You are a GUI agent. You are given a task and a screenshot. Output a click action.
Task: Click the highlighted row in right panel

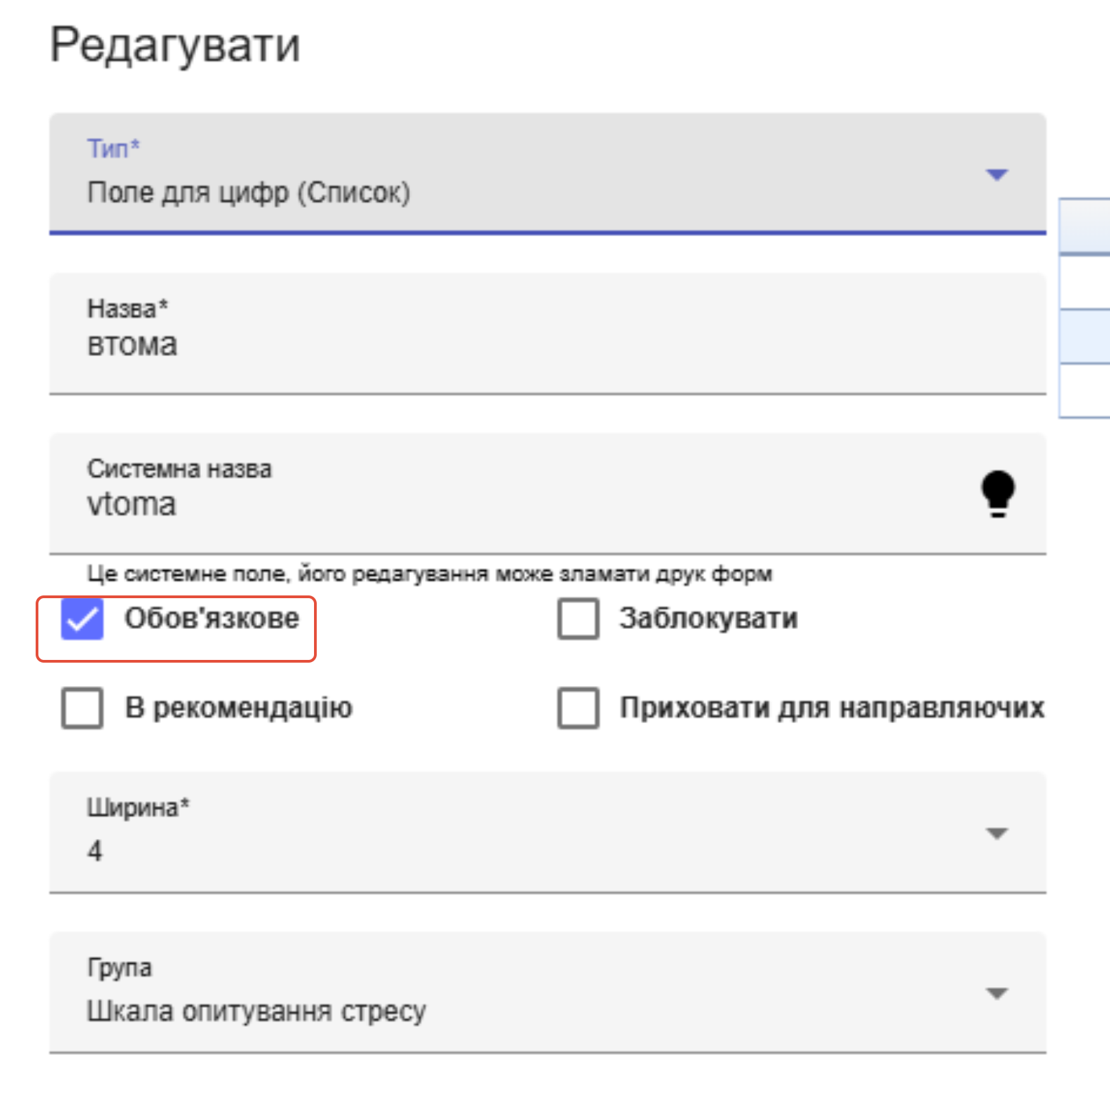[1085, 336]
